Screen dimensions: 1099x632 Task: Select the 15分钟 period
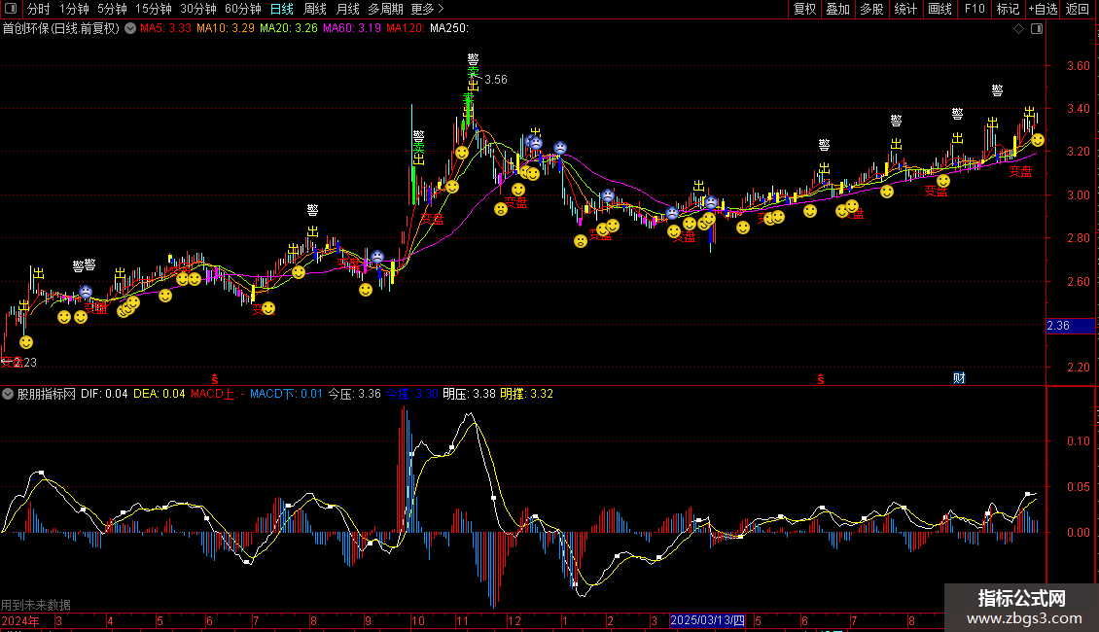[x=153, y=9]
